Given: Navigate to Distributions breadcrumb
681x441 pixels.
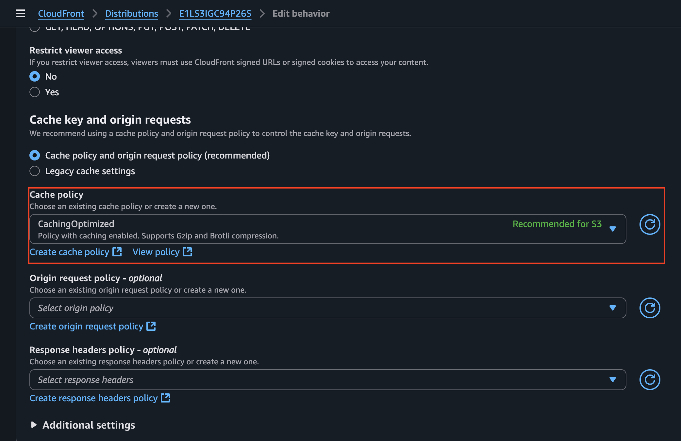Looking at the screenshot, I should pos(131,13).
